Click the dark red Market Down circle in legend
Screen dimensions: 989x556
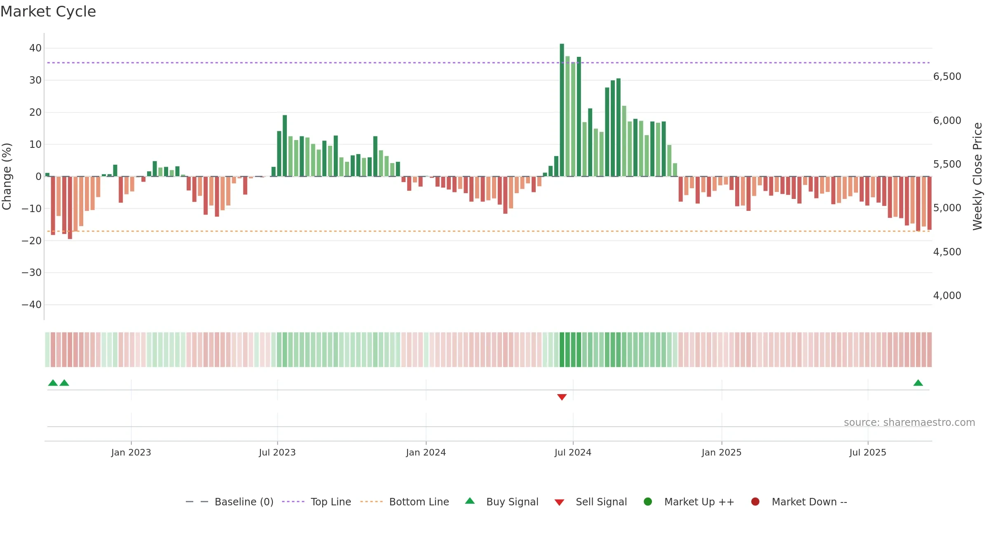pos(755,501)
